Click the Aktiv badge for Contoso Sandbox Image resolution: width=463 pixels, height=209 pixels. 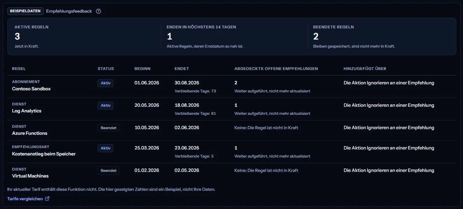pyautogui.click(x=105, y=83)
